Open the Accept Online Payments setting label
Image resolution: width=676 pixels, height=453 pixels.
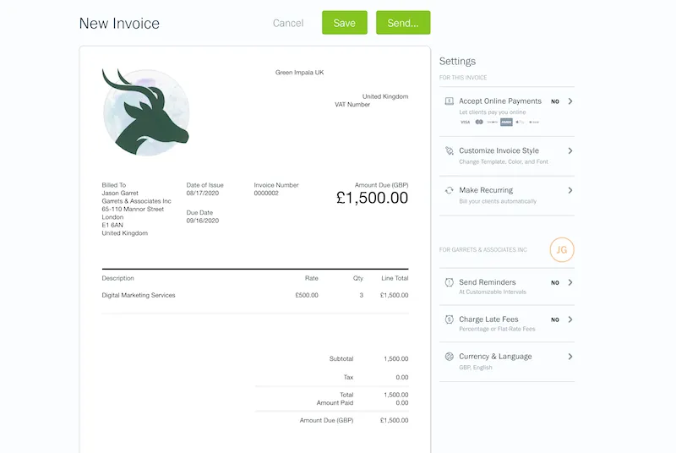click(499, 101)
